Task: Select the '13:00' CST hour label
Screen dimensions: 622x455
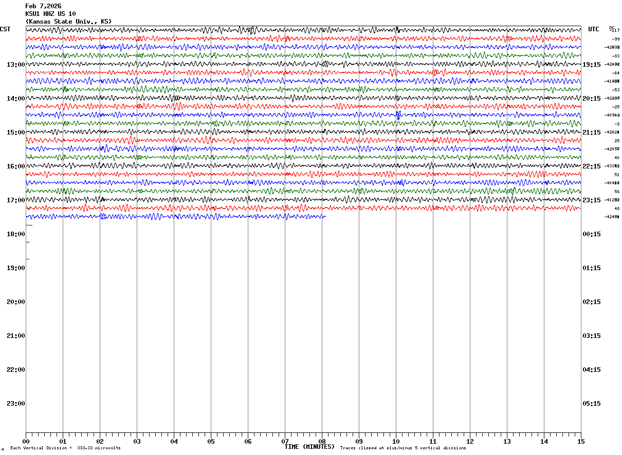Action: [x=16, y=65]
